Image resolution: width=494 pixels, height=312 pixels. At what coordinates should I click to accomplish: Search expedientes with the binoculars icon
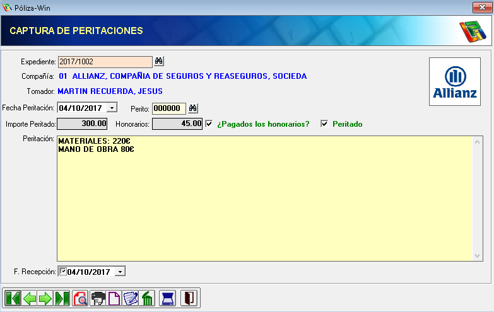[x=159, y=61]
